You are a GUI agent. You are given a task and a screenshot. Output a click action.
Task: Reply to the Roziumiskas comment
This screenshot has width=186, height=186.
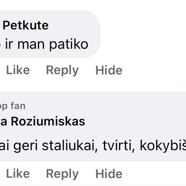coord(62,174)
